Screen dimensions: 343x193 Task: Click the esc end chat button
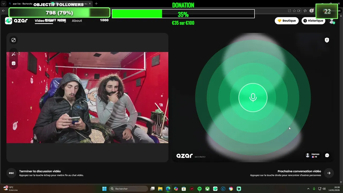coord(11,173)
